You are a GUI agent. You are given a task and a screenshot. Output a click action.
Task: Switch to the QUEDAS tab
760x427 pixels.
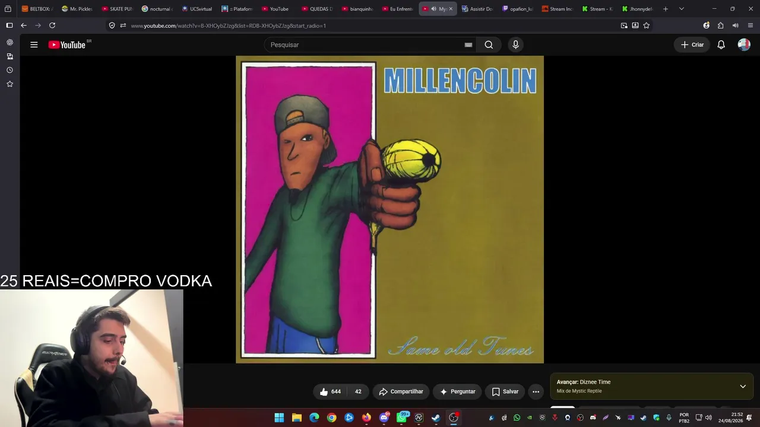click(x=317, y=9)
